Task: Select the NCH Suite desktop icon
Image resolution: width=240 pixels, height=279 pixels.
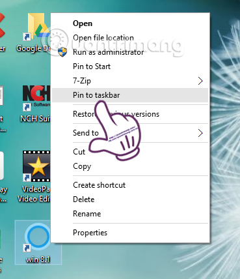Action: point(36,98)
